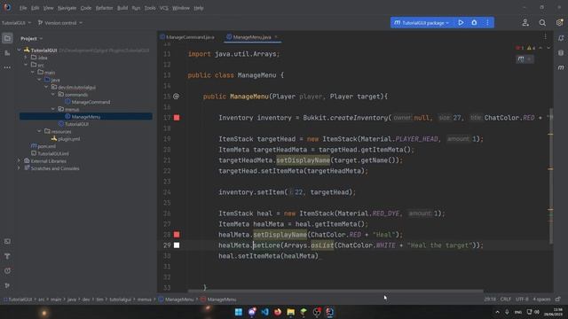Click the floating Maven reload changes icon
The width and height of the screenshot is (568, 319).
pos(521,59)
